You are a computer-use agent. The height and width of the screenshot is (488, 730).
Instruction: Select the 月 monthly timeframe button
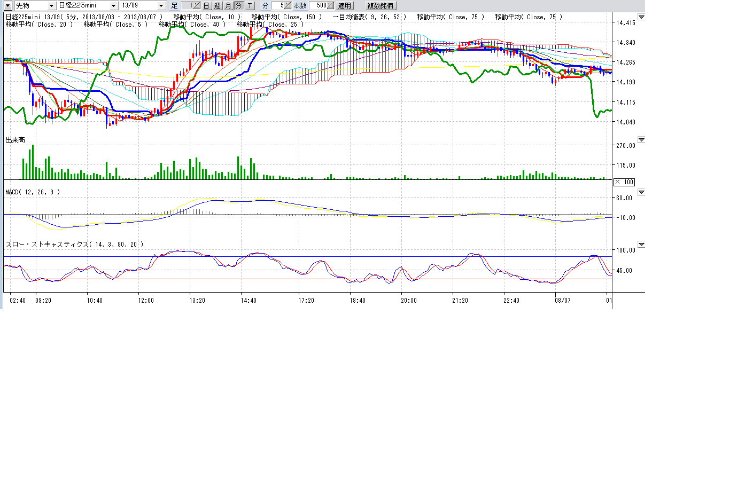[228, 5]
